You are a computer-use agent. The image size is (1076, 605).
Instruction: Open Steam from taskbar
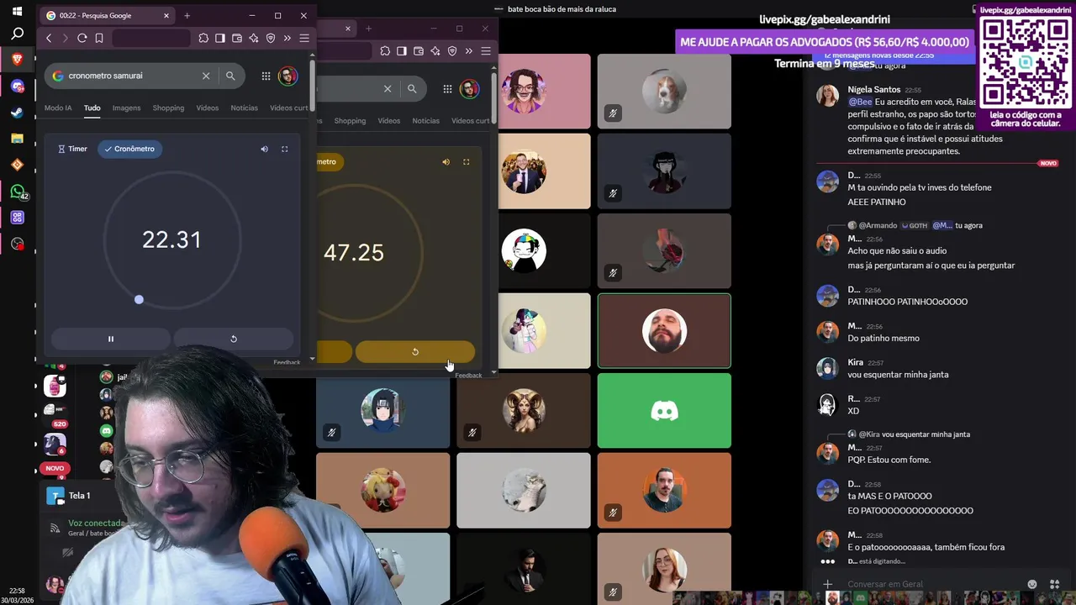click(x=18, y=113)
